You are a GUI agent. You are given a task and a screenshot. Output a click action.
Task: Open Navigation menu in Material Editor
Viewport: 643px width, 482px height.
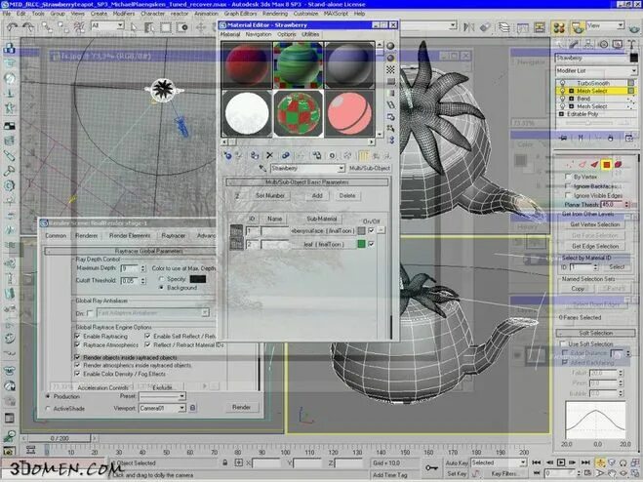coord(259,34)
